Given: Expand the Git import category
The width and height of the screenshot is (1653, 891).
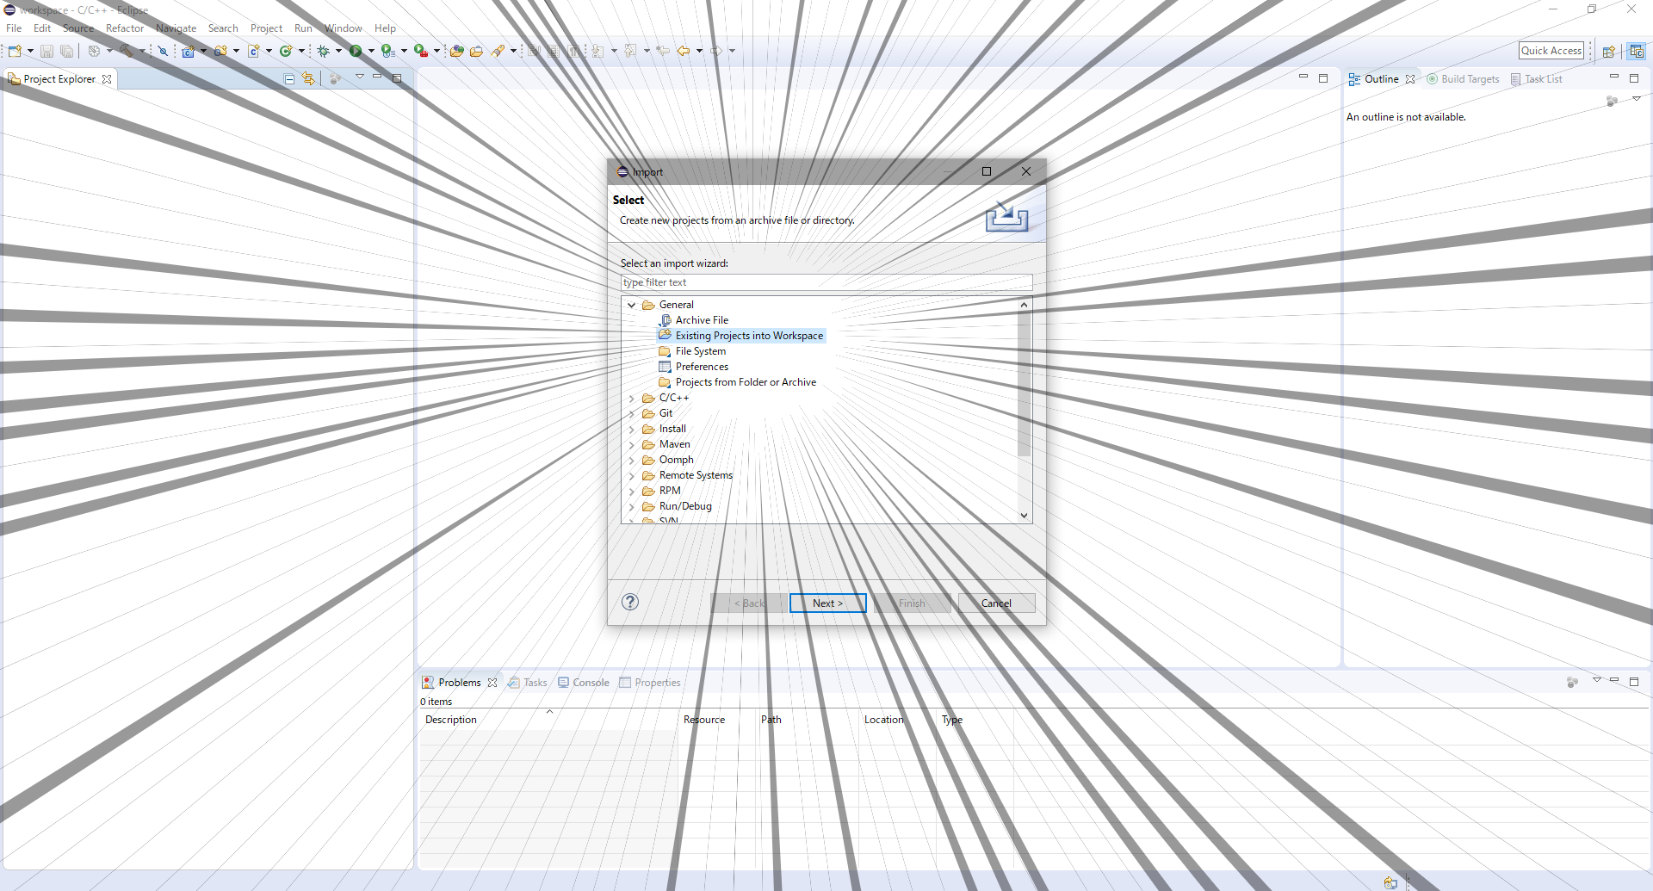Looking at the screenshot, I should pos(632,413).
